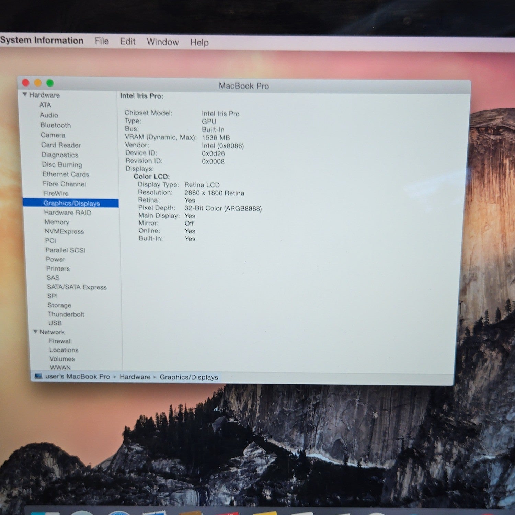This screenshot has height=515, width=515.
Task: Click the System Information app menu
Action: click(x=42, y=40)
